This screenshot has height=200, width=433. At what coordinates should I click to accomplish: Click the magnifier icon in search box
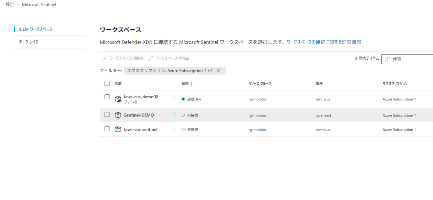388,59
